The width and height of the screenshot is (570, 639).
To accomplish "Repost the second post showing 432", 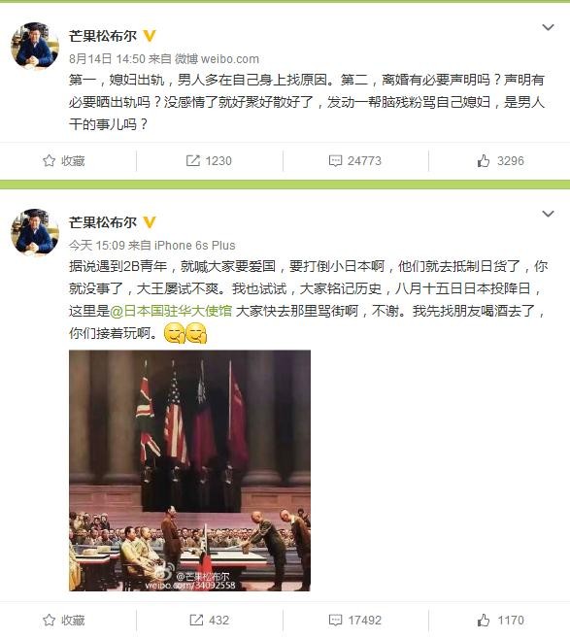I will point(196,621).
